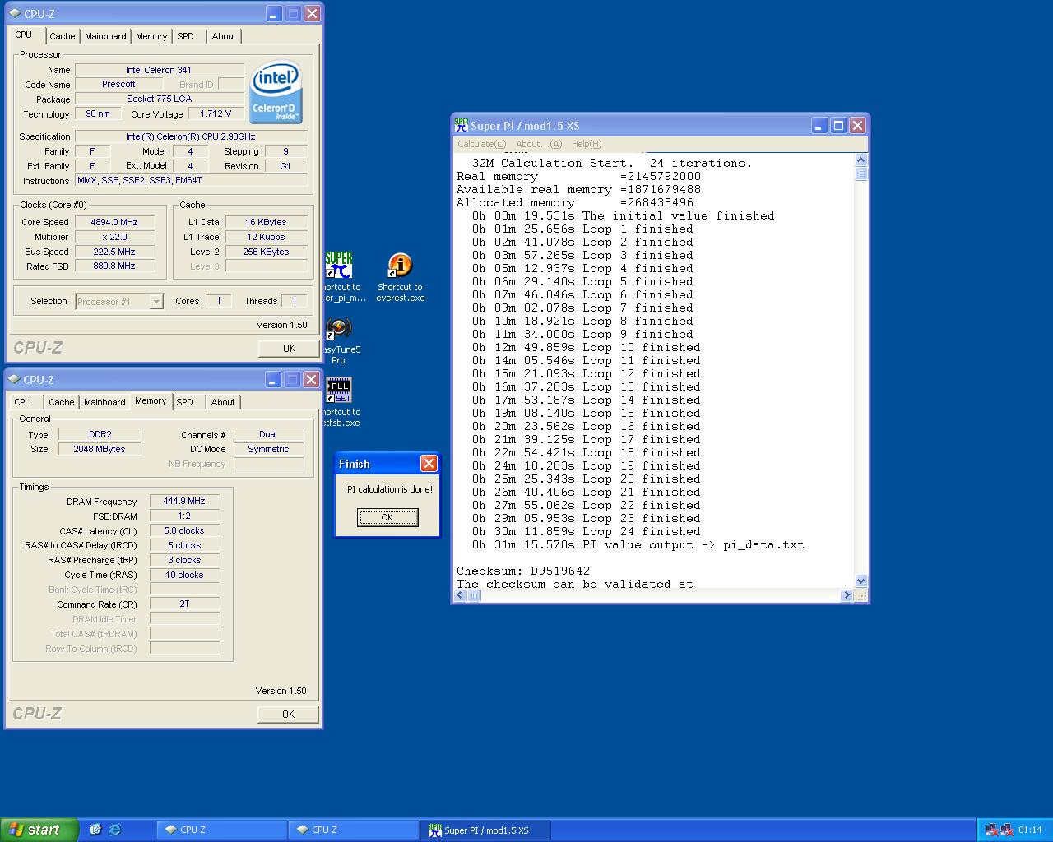The height and width of the screenshot is (842, 1053).
Task: Open the Internet Explorer quick launch icon
Action: [x=114, y=830]
